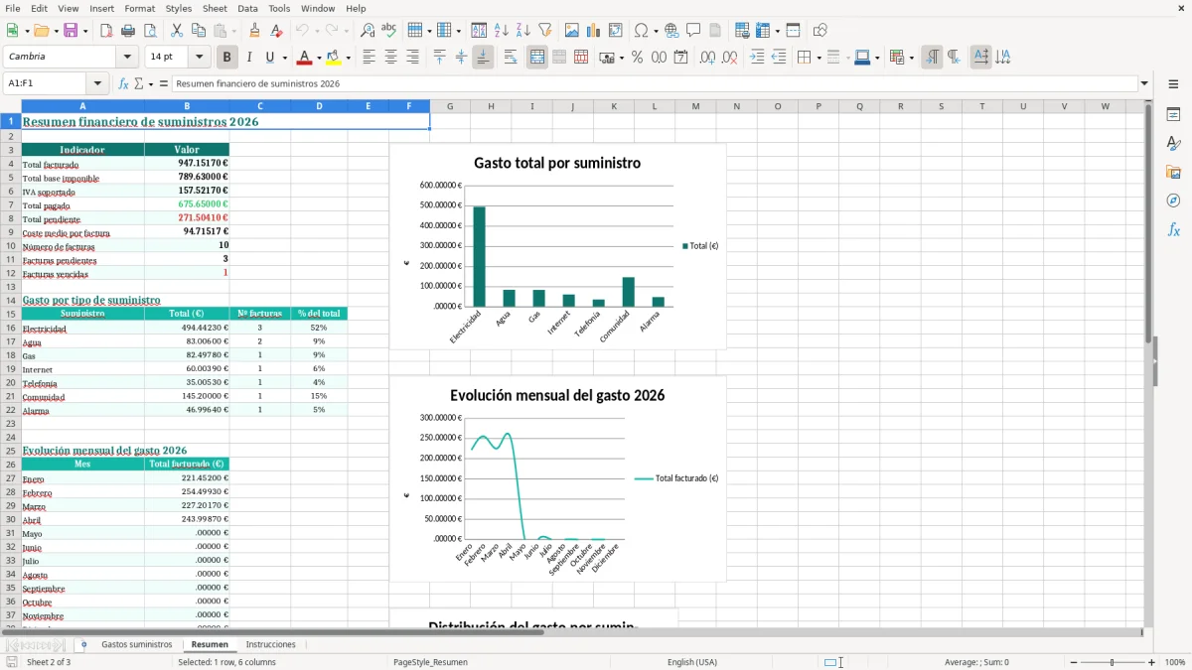1192x670 pixels.
Task: Toggle the Align Bottom vertical alignment
Action: pos(483,58)
